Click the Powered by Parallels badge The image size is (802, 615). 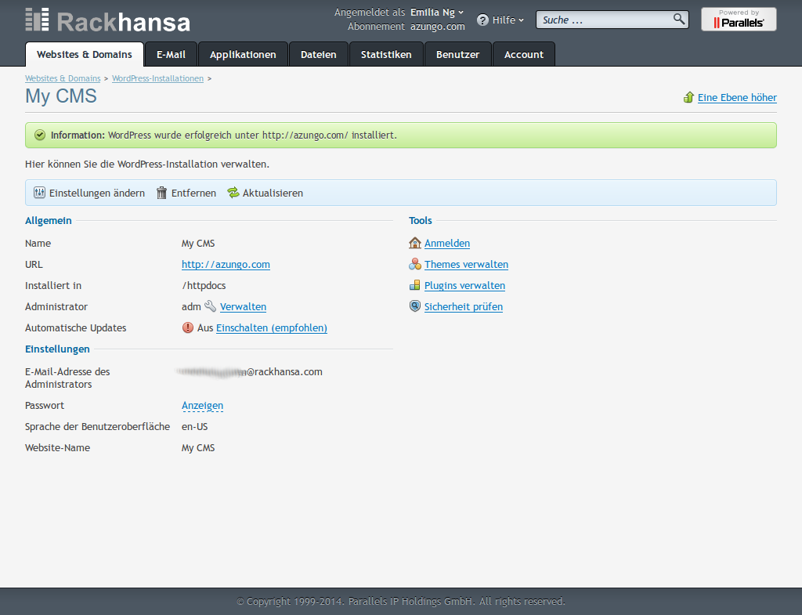tap(739, 20)
